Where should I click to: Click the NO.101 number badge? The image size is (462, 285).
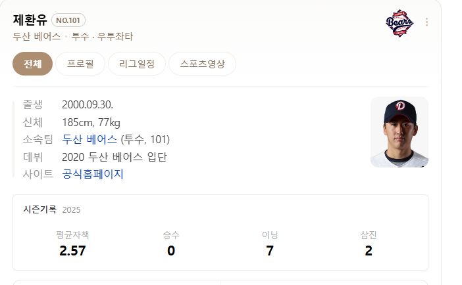(x=68, y=20)
